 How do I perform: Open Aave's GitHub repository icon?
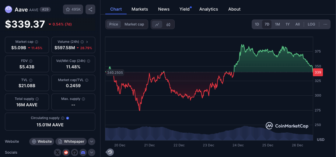(x=74, y=152)
